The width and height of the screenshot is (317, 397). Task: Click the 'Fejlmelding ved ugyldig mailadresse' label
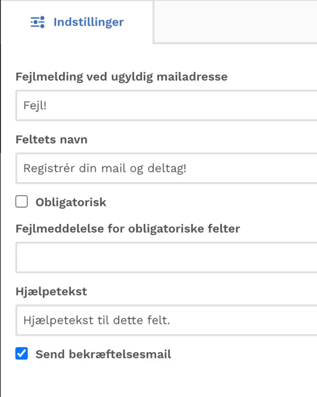point(121,77)
